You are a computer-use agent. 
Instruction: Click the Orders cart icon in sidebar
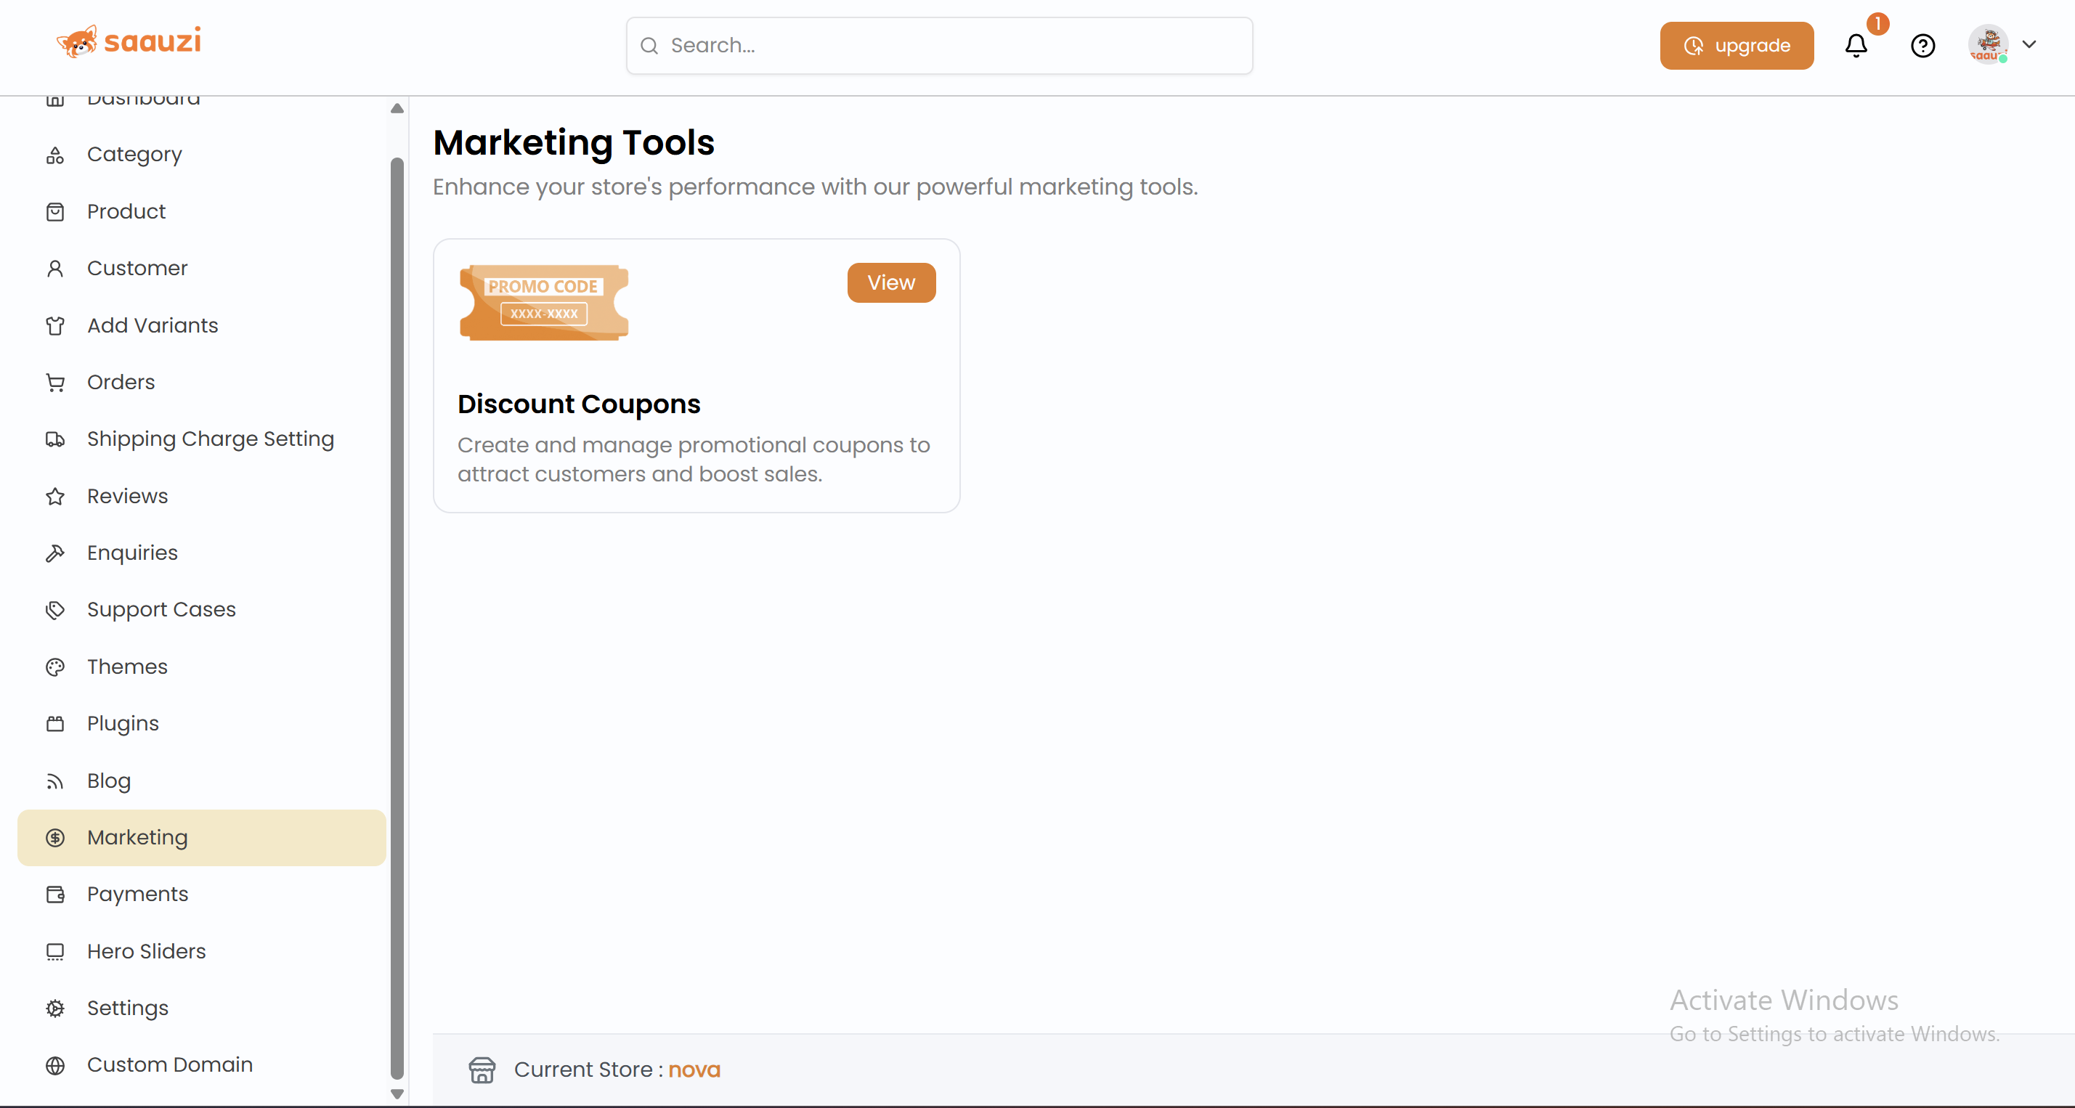[54, 383]
